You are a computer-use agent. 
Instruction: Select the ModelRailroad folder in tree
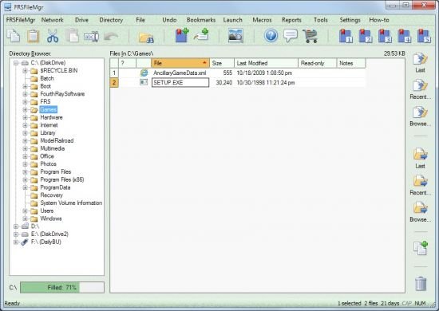pos(57,140)
